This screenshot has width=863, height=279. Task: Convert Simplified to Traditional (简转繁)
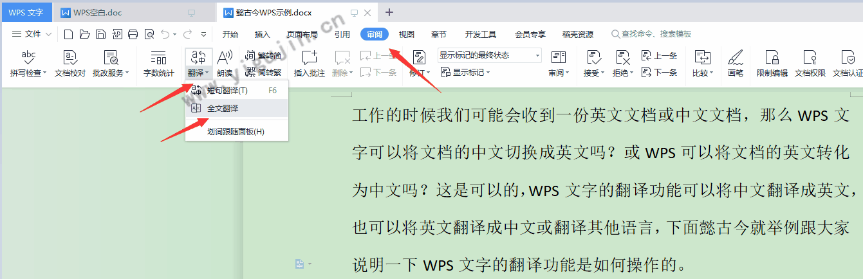click(264, 72)
